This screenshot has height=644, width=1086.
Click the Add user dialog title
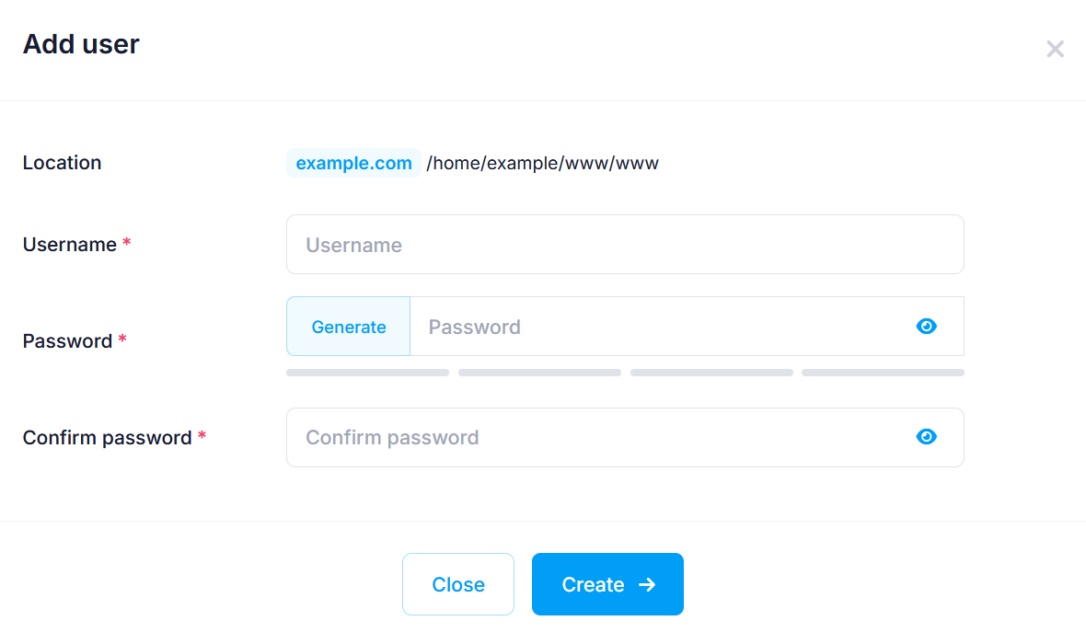click(81, 43)
